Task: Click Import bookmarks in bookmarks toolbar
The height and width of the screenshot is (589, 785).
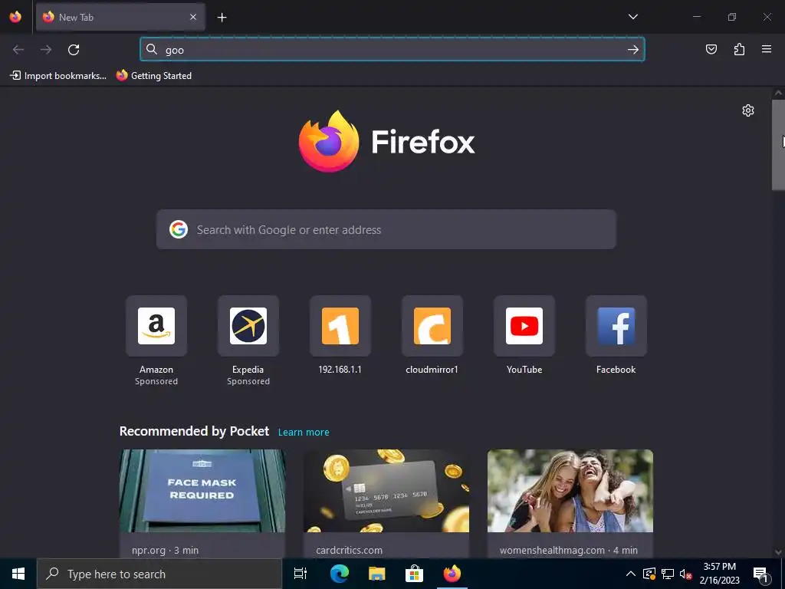Action: click(x=58, y=76)
